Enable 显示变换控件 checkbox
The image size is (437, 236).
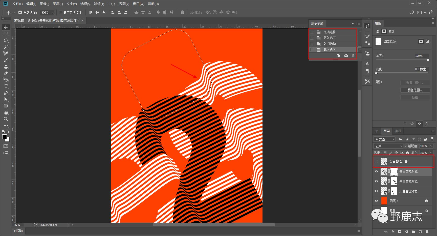(60, 12)
